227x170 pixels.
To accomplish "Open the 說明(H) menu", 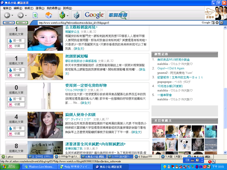I will click(x=67, y=8).
